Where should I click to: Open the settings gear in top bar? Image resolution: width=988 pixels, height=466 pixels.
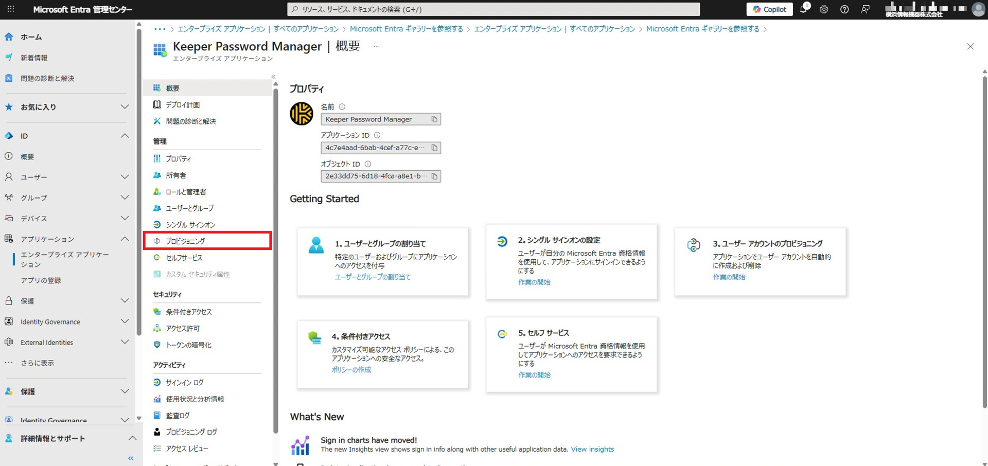tap(824, 9)
